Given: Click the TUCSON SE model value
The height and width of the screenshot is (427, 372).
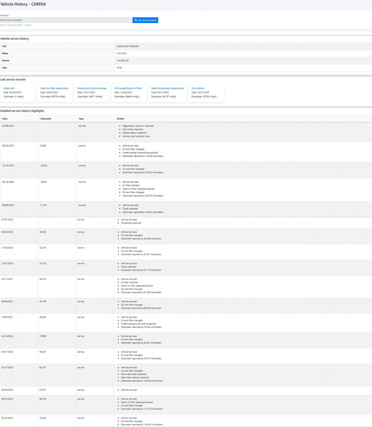Looking at the screenshot, I should point(123,60).
